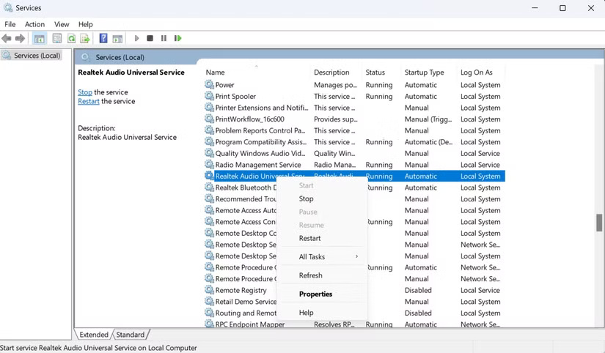This screenshot has height=353, width=605.
Task: Open the blue Help toolbar icon
Action: click(103, 38)
